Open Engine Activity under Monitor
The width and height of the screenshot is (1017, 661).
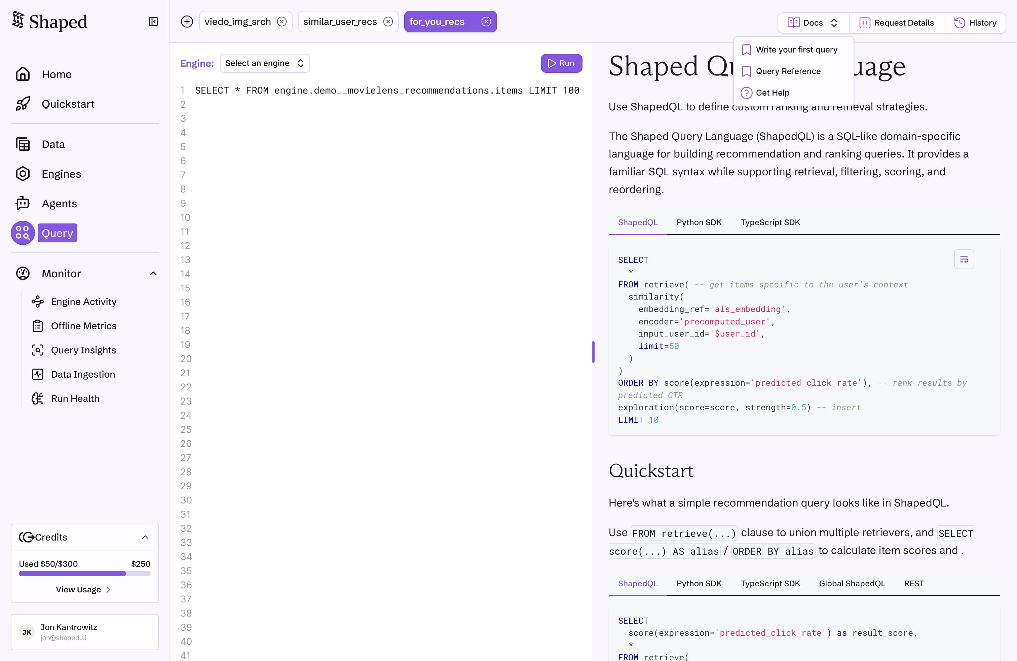[84, 302]
